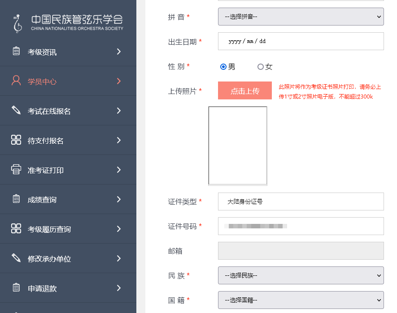Click the empty photo preview box
The width and height of the screenshot is (397, 313).
[x=237, y=145]
